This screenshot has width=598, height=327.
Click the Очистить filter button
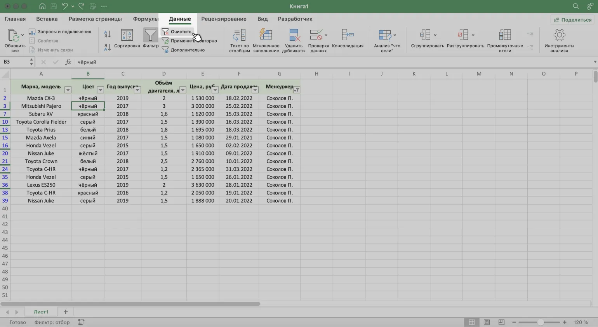[x=177, y=32]
